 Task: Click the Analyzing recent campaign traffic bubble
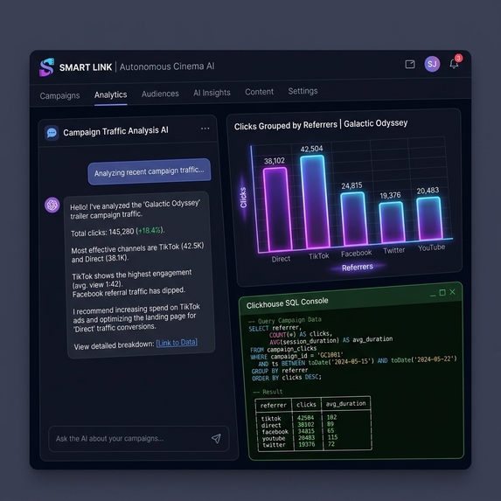(150, 171)
